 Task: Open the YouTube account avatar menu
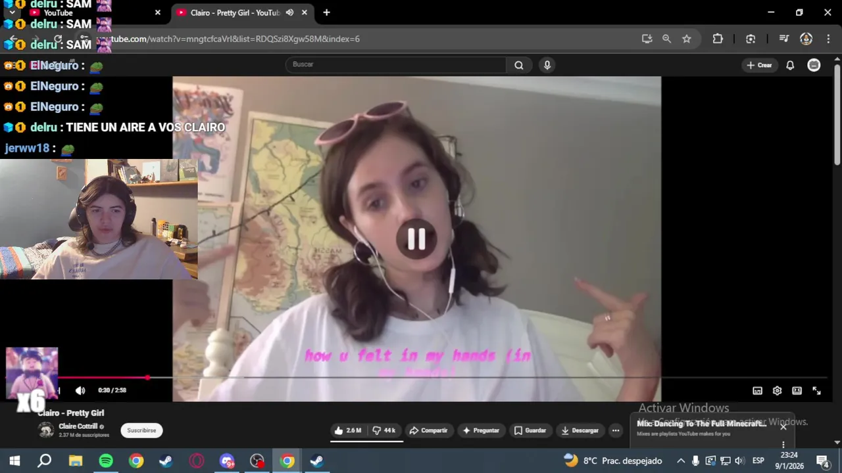pyautogui.click(x=814, y=65)
